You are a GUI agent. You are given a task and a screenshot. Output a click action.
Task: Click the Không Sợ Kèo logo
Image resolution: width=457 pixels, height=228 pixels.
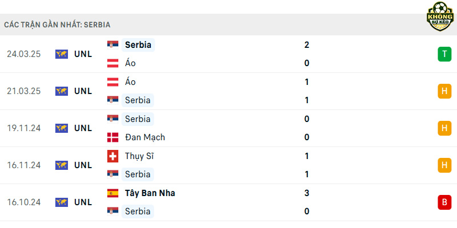click(440, 17)
